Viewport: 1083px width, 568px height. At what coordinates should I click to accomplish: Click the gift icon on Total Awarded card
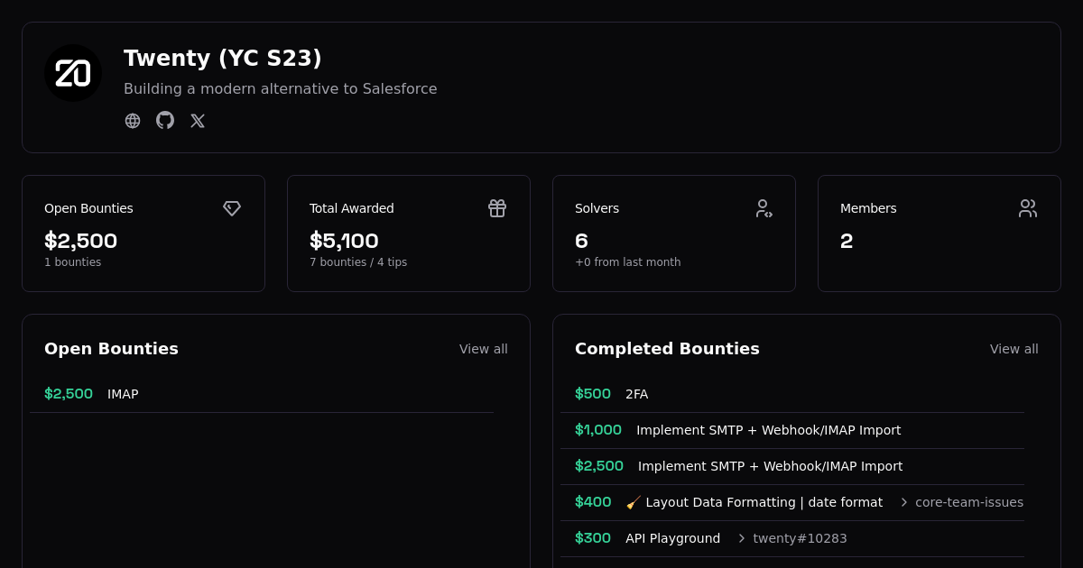tap(497, 208)
